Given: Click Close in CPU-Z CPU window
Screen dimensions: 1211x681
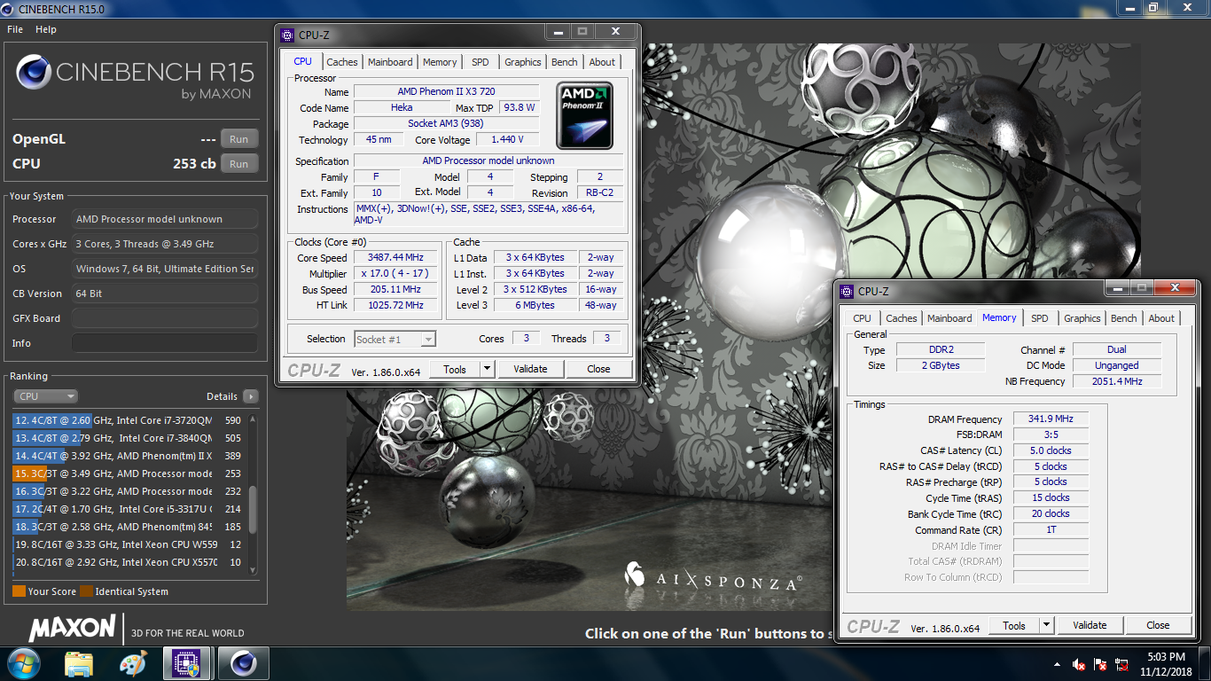Looking at the screenshot, I should [598, 369].
